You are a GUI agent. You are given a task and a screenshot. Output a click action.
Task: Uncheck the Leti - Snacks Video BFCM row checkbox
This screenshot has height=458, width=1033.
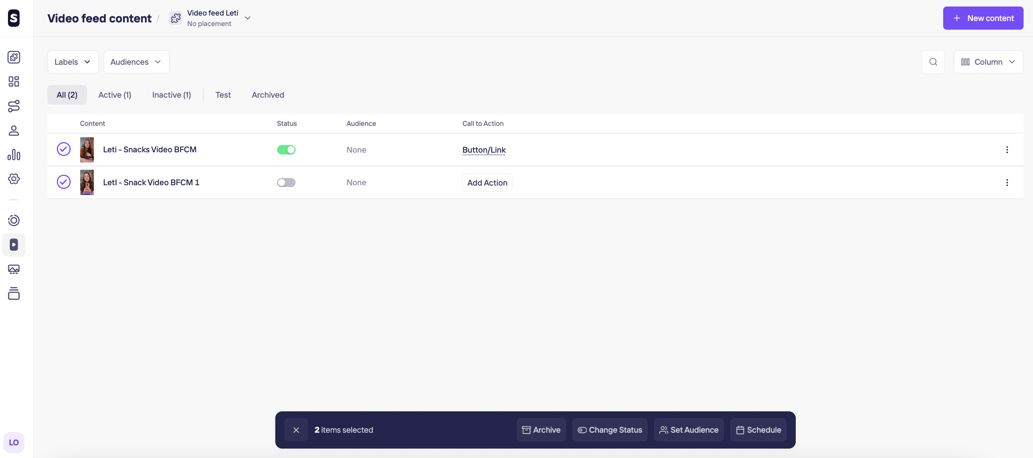pyautogui.click(x=63, y=149)
